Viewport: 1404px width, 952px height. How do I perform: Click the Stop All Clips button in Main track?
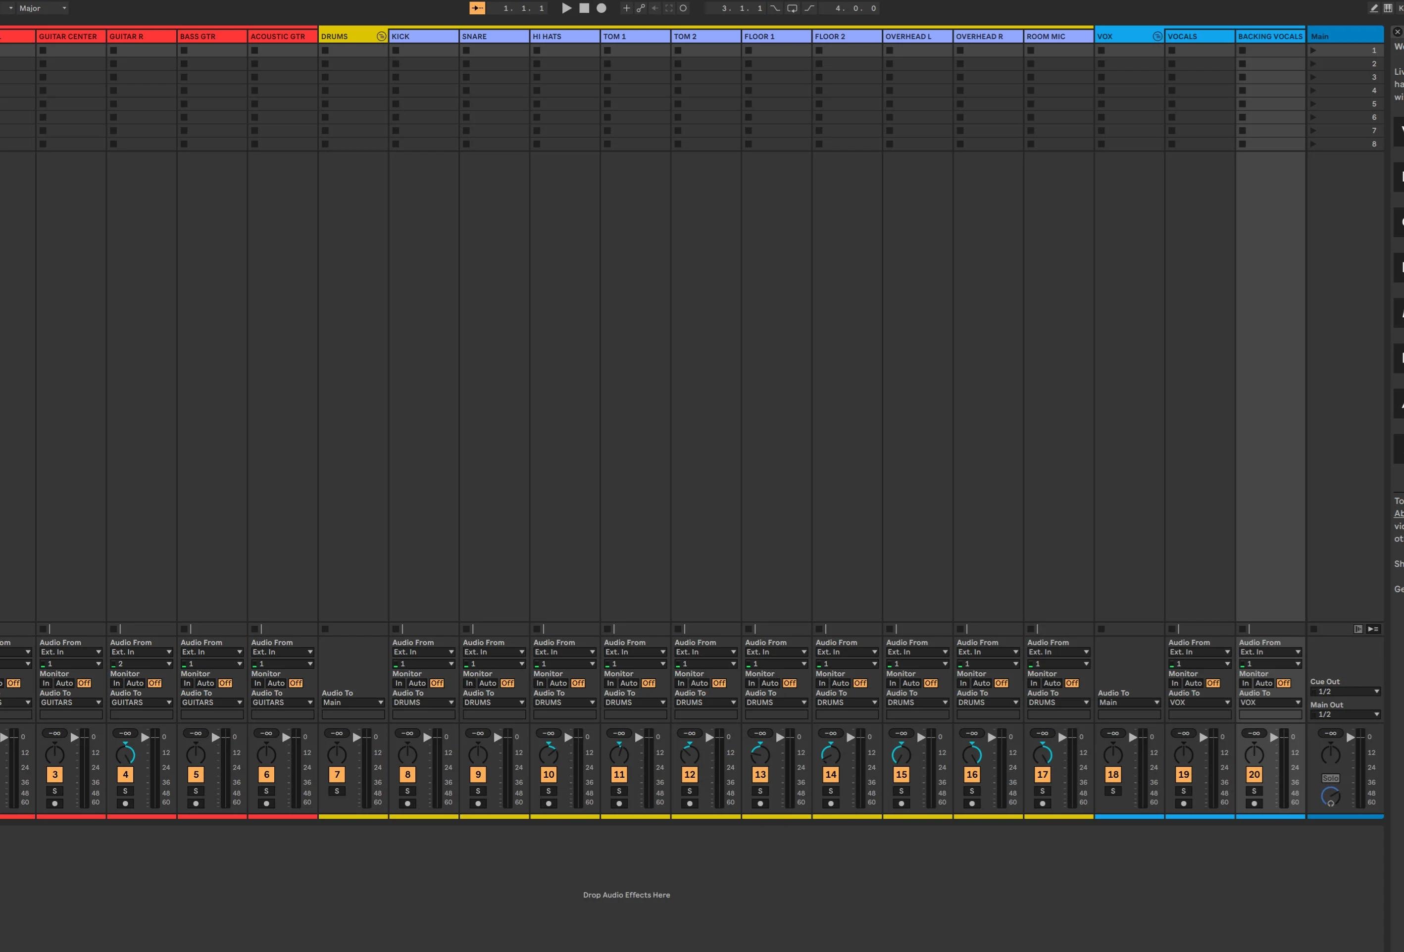coord(1313,629)
